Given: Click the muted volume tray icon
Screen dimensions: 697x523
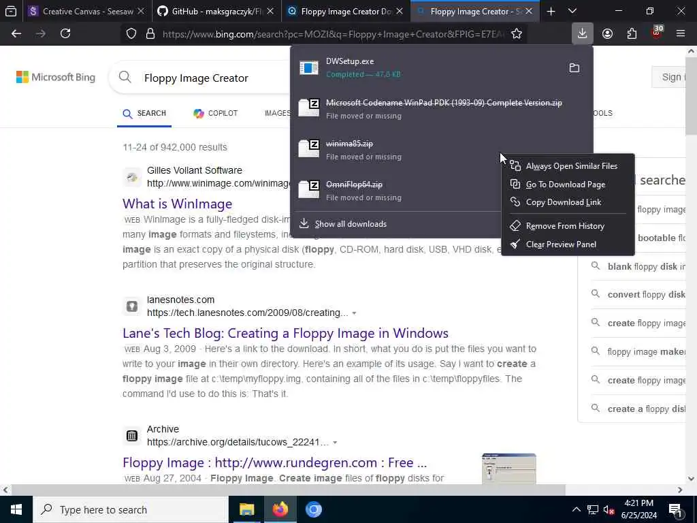Looking at the screenshot, I should coord(609,509).
